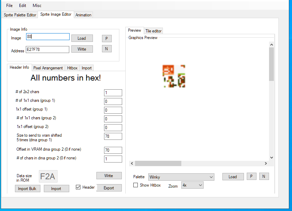The width and height of the screenshot is (292, 211).
Task: Uncheck the Header checkbox
Action: (x=78, y=187)
